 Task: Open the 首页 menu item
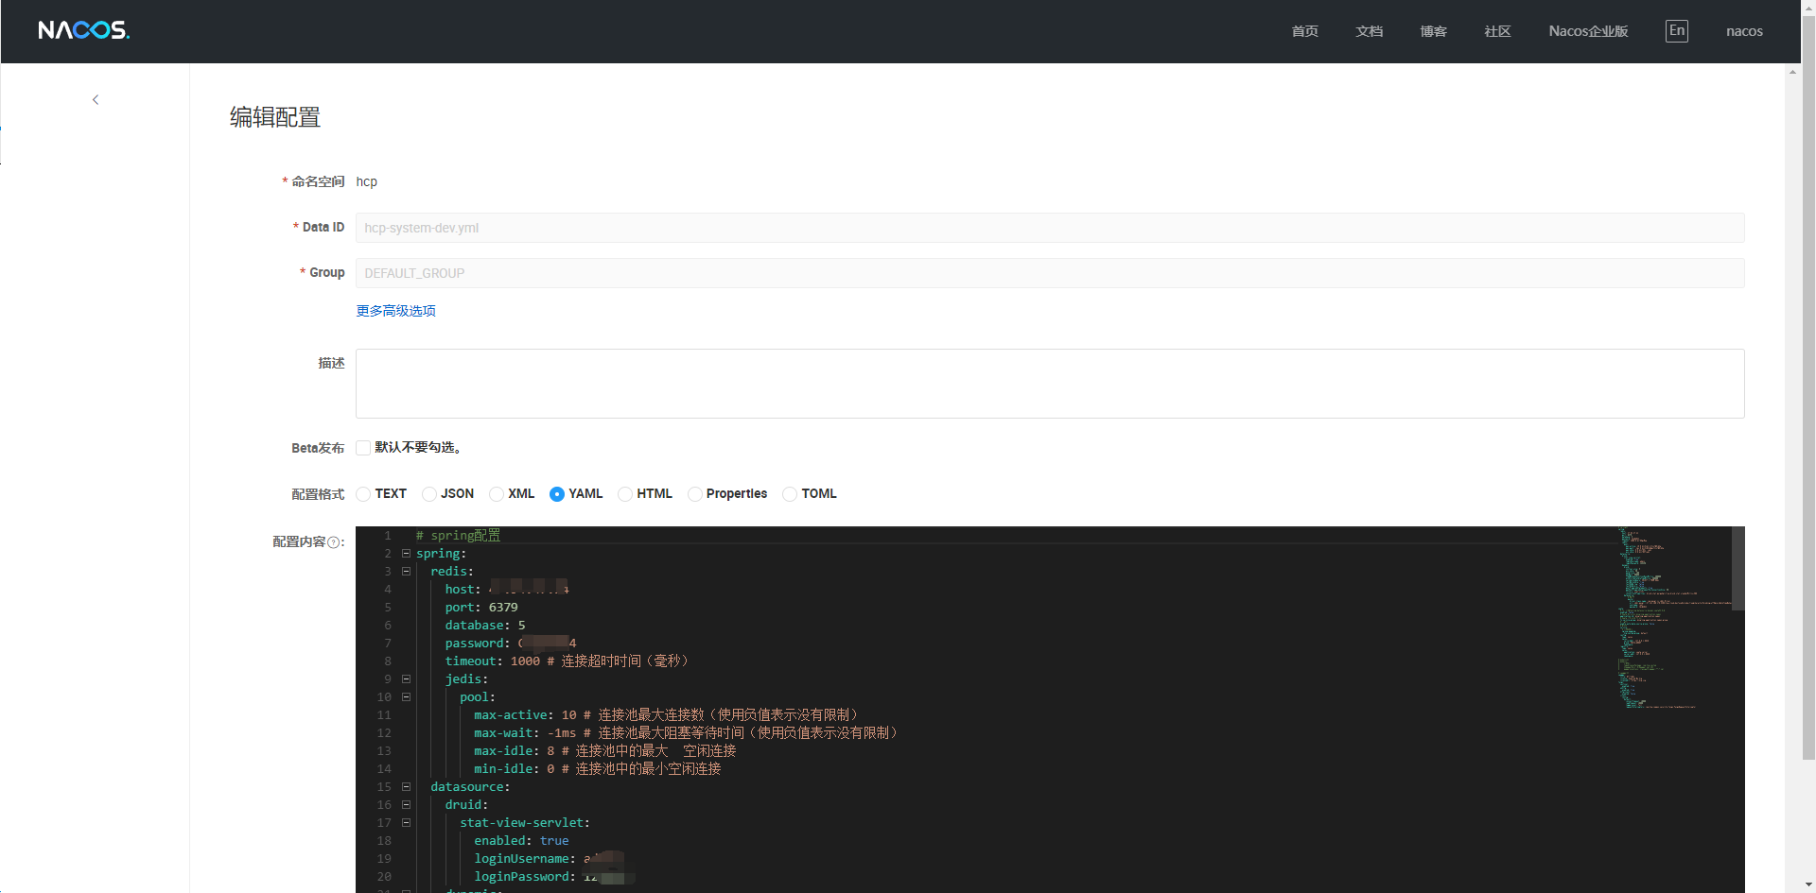(x=1304, y=31)
